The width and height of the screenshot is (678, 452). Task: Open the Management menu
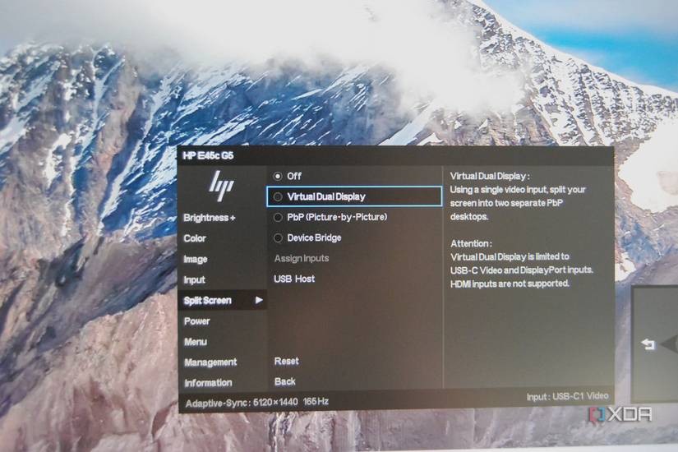210,362
